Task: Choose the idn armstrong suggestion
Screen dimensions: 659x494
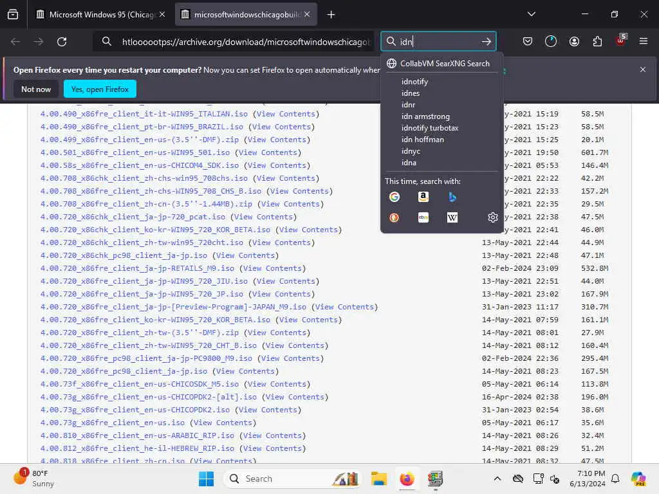Action: [425, 116]
